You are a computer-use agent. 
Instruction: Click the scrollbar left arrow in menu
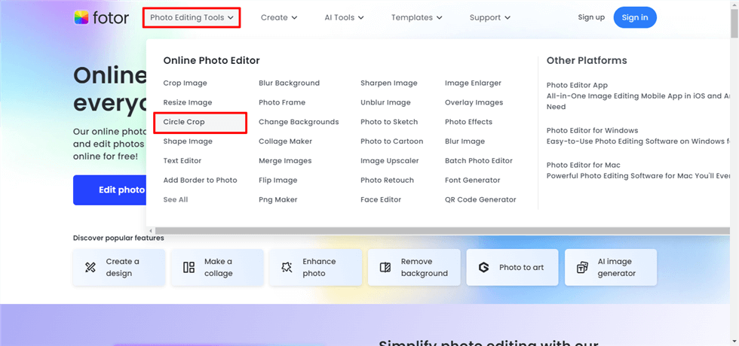(x=150, y=231)
